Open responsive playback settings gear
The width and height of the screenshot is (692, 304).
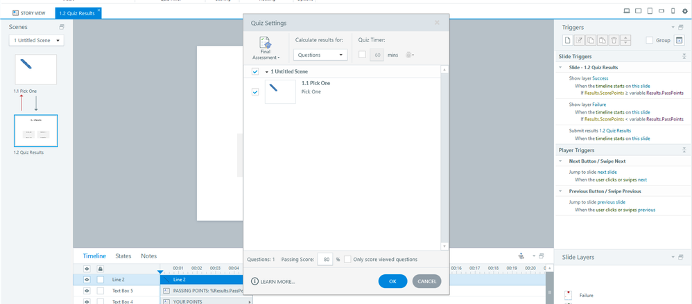684,12
